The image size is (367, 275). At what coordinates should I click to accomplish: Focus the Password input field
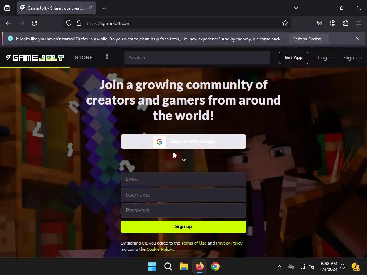pos(183,211)
